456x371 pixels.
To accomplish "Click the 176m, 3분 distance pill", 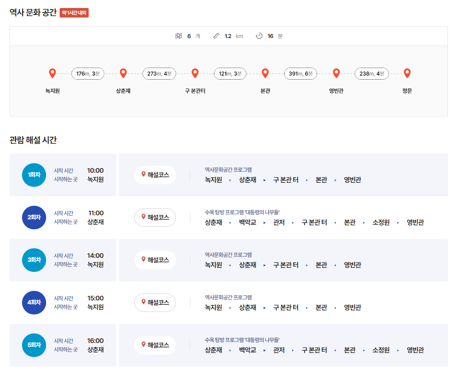I will pyautogui.click(x=87, y=73).
